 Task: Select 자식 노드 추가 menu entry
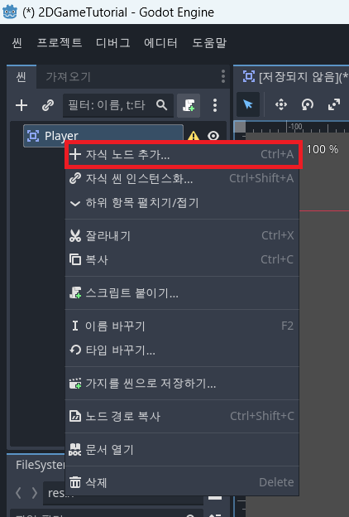[182, 154]
